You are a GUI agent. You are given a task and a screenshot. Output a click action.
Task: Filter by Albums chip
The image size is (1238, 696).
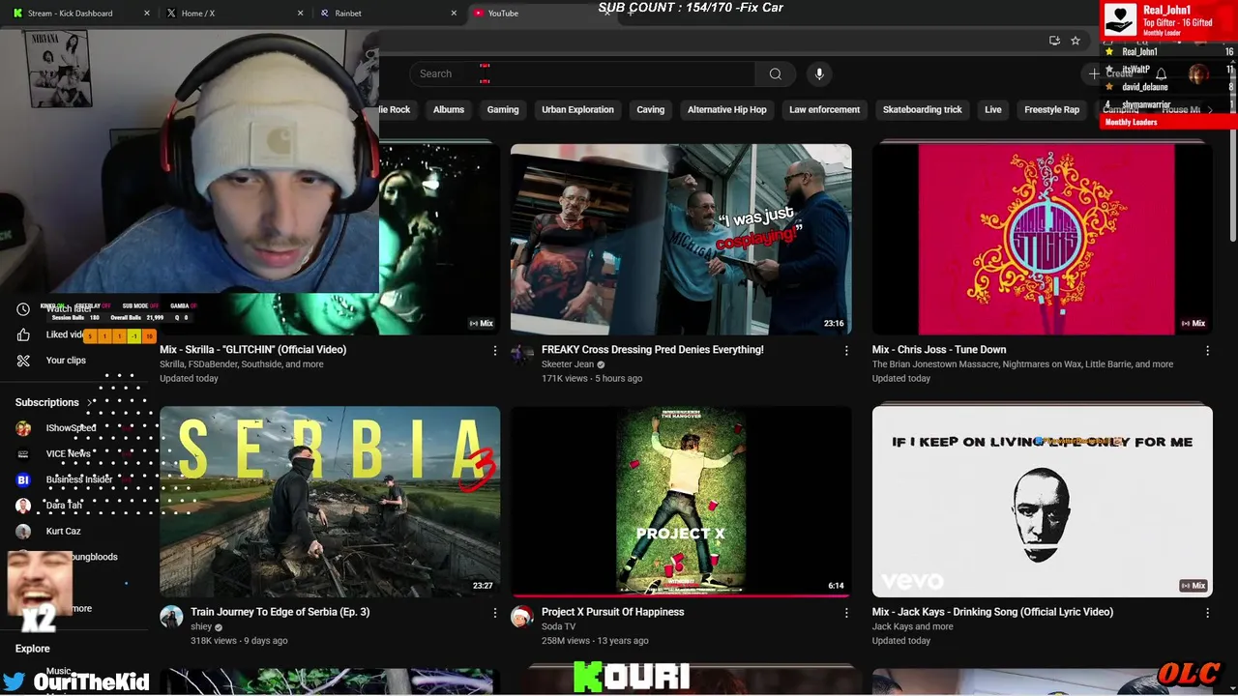tap(449, 110)
